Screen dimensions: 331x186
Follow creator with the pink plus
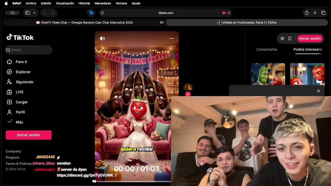point(188,94)
